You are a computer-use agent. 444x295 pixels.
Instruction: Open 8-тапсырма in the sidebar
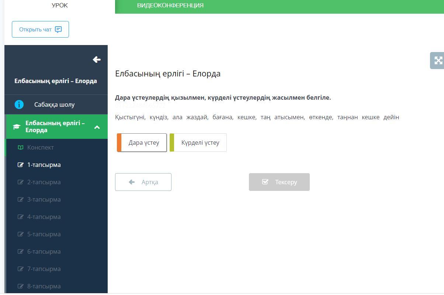[x=44, y=286]
